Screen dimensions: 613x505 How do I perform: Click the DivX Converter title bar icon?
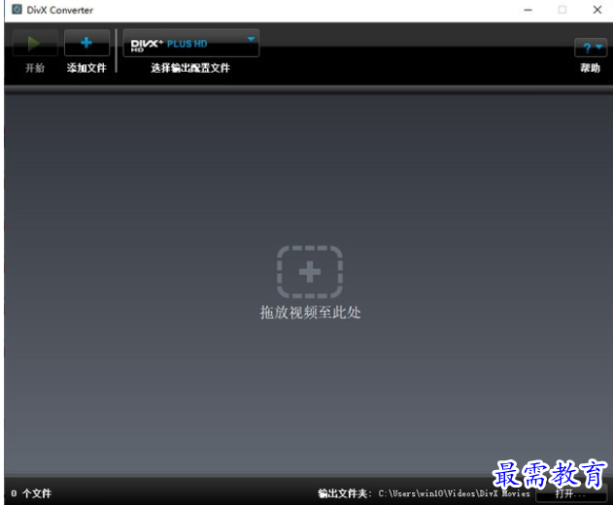point(17,10)
